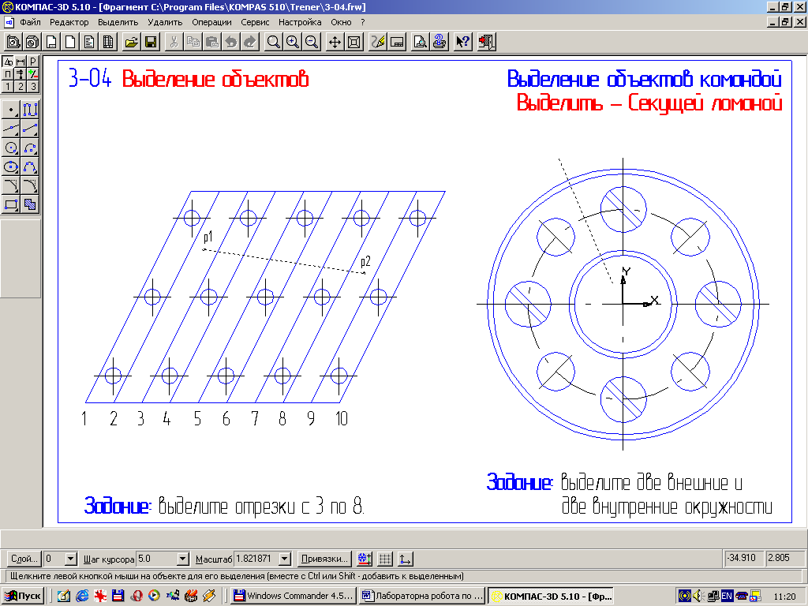Click panel page button 1

pyautogui.click(x=8, y=86)
